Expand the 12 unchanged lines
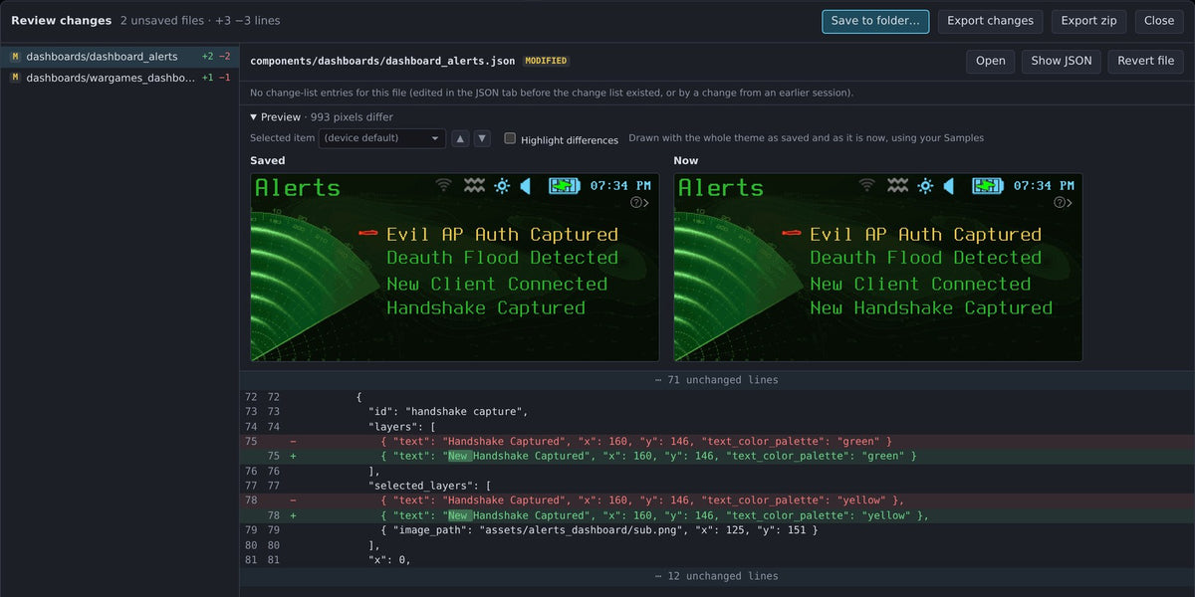This screenshot has width=1195, height=597. tap(717, 576)
